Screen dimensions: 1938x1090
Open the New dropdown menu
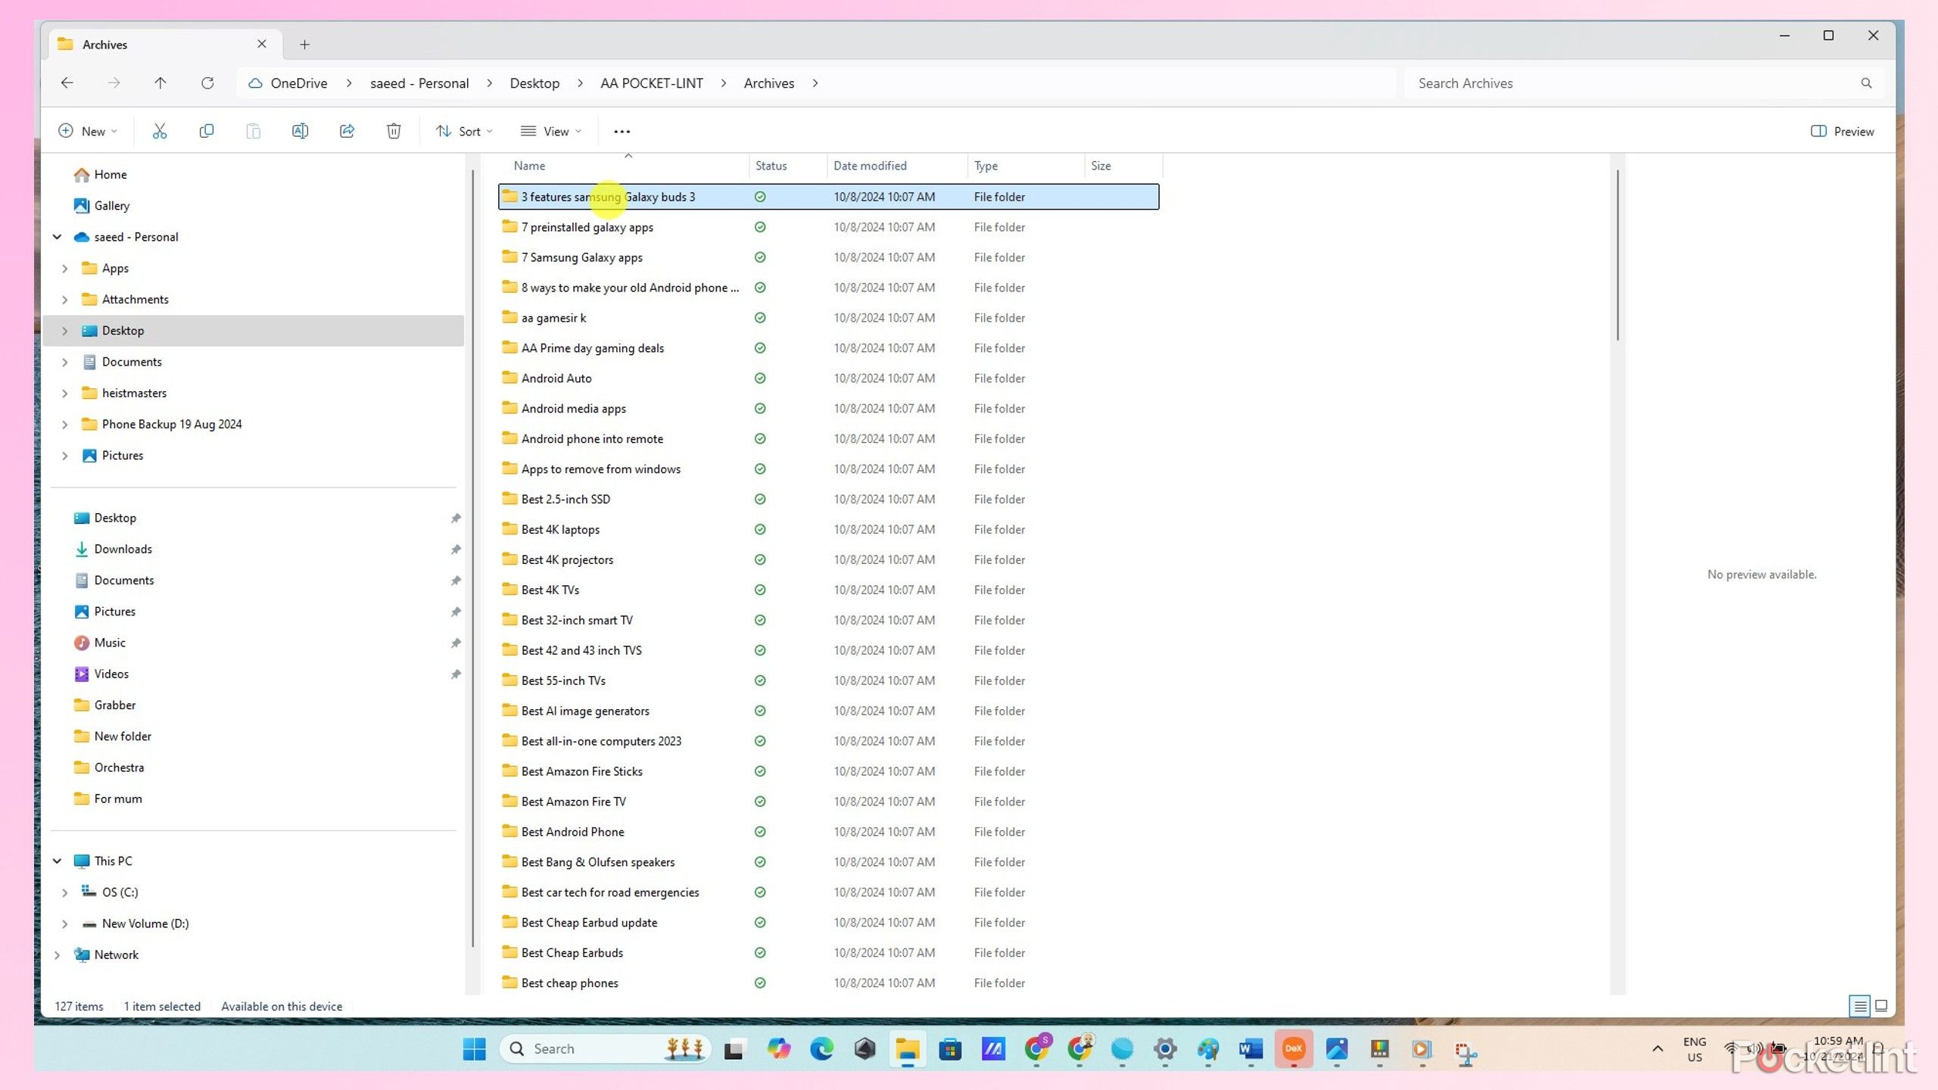tap(88, 131)
